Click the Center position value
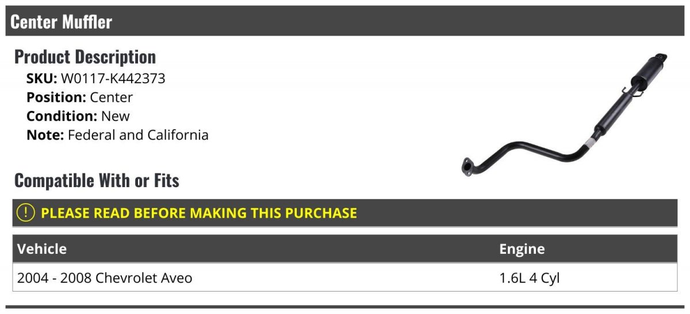 pos(111,98)
